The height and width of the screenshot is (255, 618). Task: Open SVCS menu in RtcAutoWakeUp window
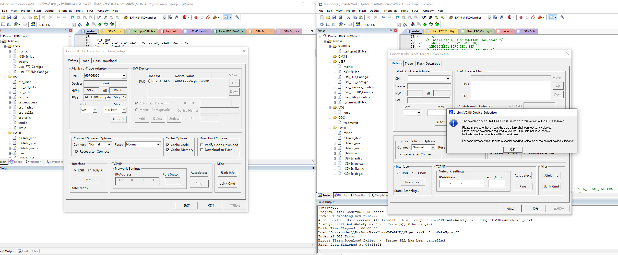click(415, 11)
